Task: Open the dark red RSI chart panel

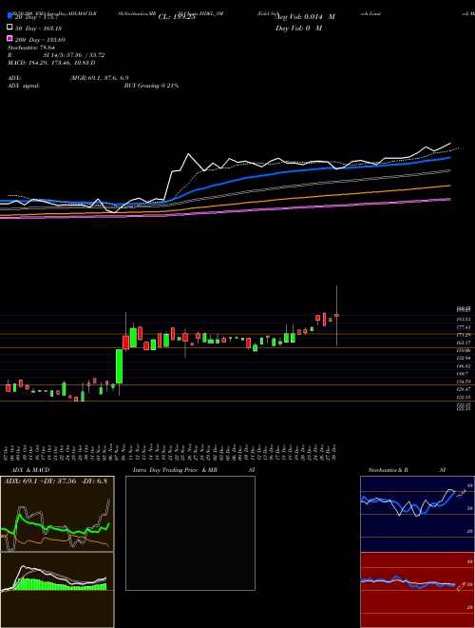Action: coord(417,590)
